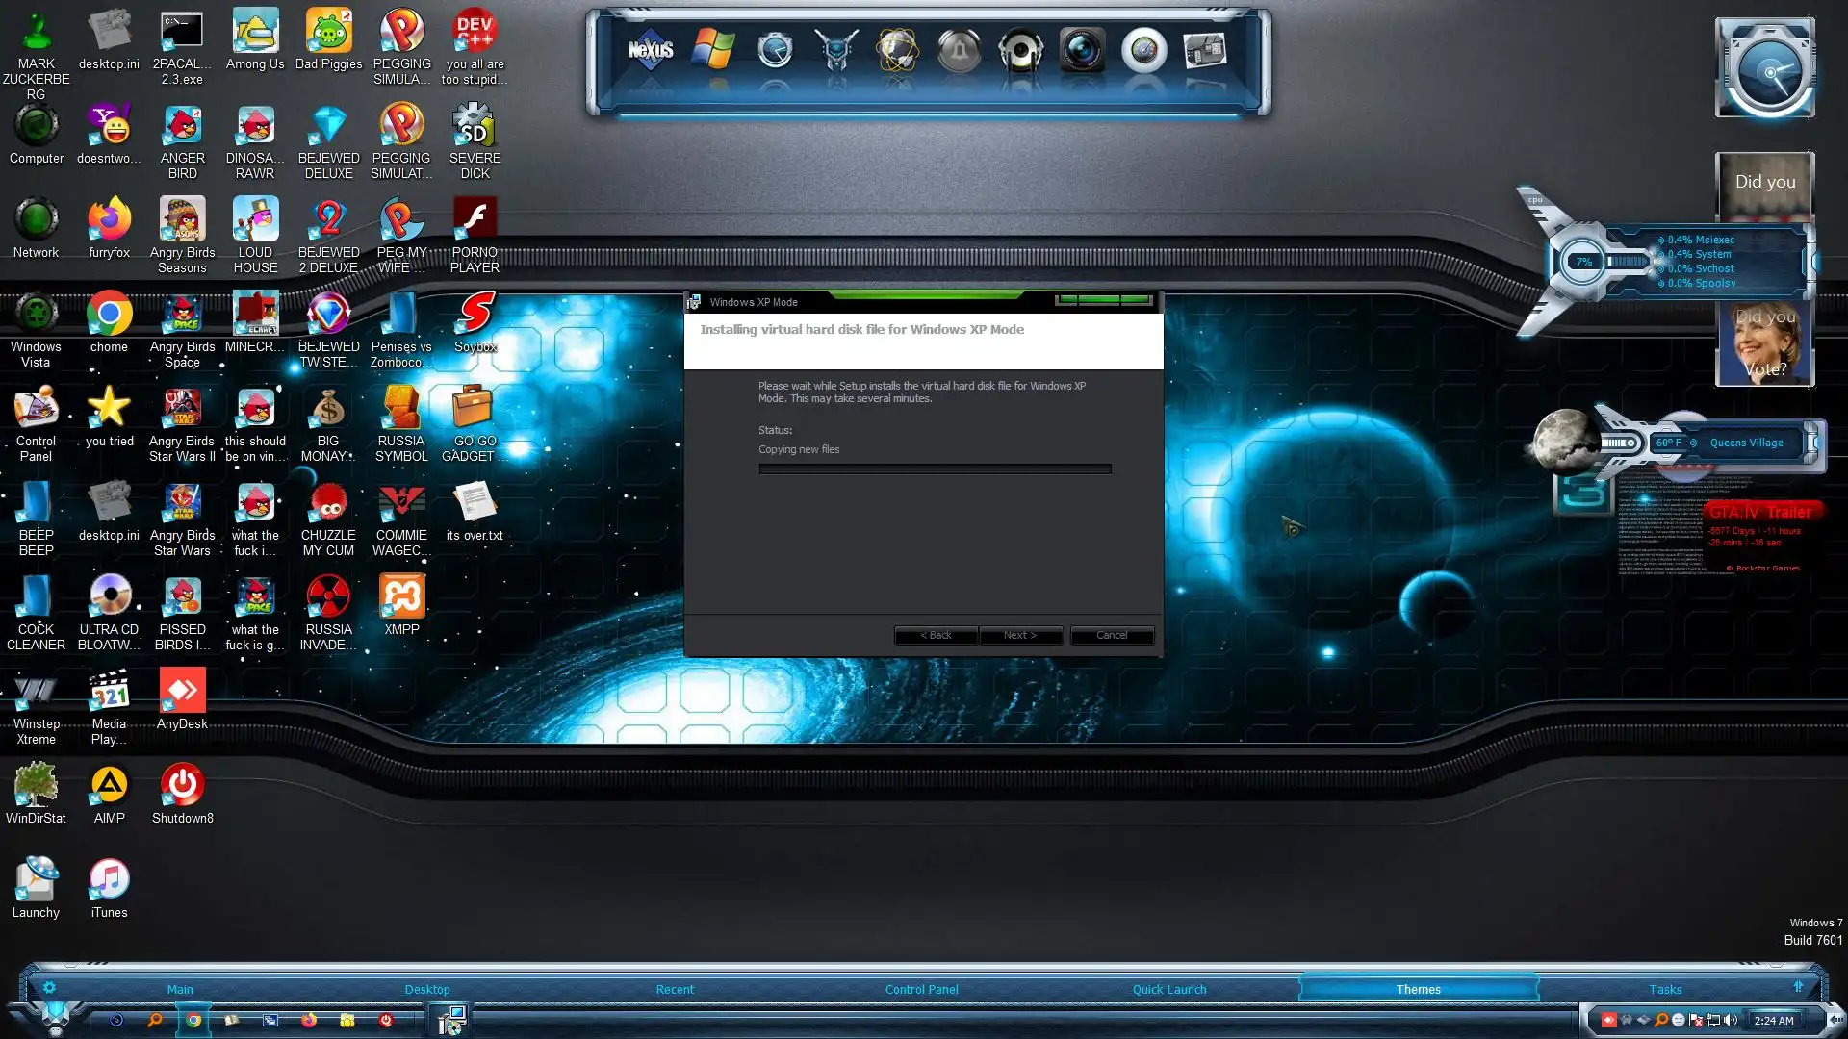Screen dimensions: 1848x1039
Task: Click the volume speaker tray icon
Action: 1731,1020
